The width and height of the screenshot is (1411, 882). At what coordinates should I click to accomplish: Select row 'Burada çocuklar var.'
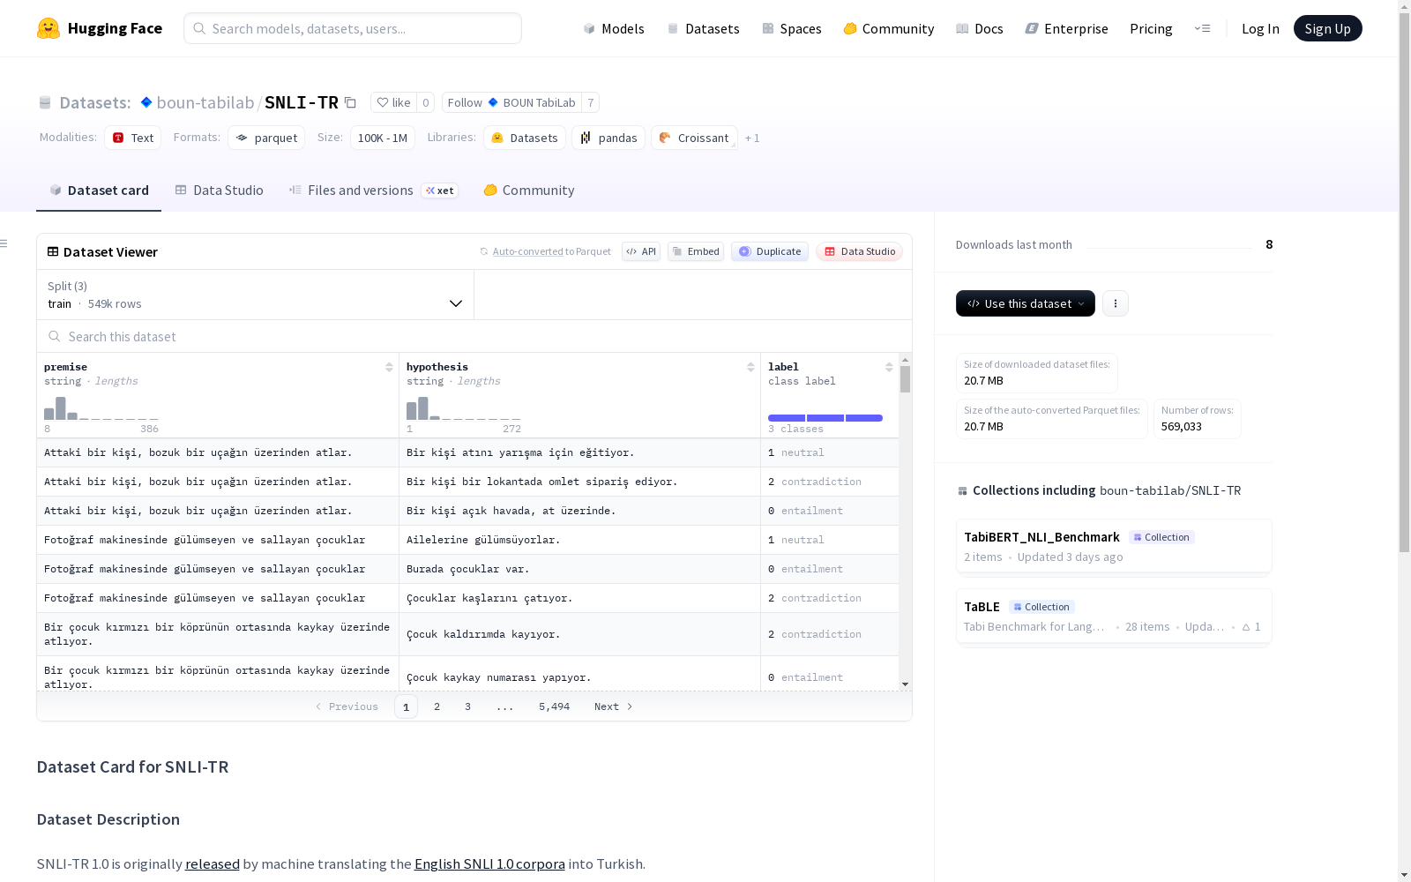click(467, 569)
